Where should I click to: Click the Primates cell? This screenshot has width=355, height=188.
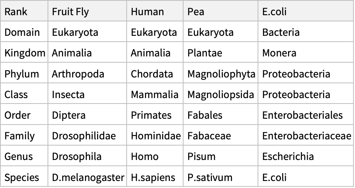[155, 114]
